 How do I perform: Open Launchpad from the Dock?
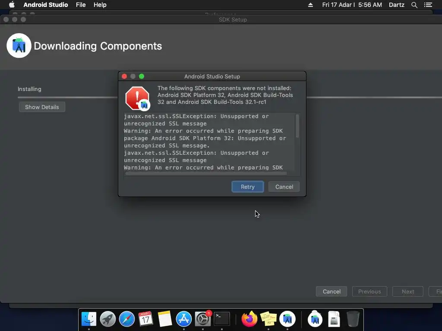107,319
